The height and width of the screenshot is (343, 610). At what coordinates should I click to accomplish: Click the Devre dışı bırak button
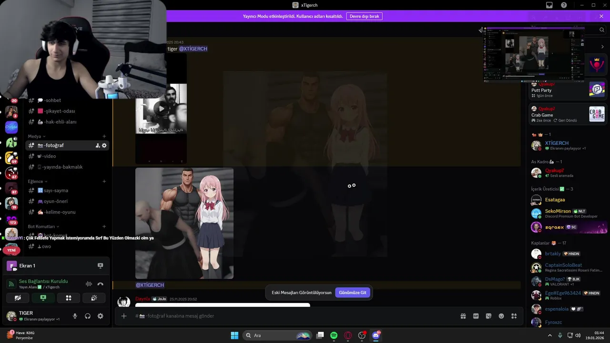[364, 16]
